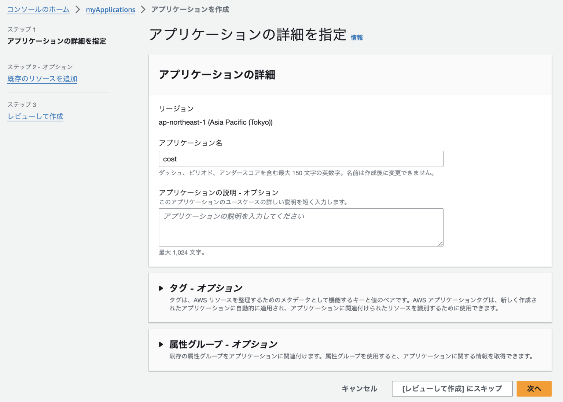Click the [レビューして作成] にスキップ button
The width and height of the screenshot is (563, 402).
click(452, 388)
